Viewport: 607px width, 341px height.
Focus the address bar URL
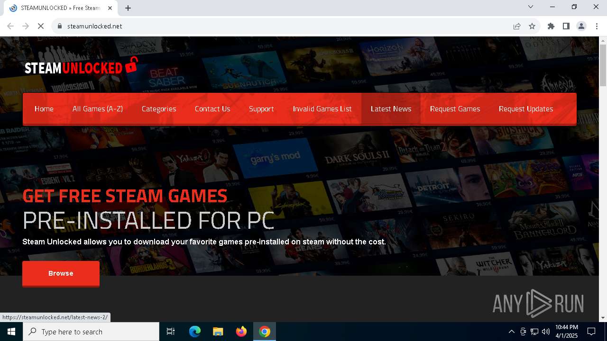tap(94, 26)
